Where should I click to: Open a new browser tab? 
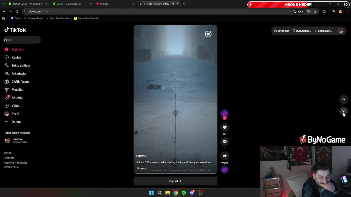point(184,4)
